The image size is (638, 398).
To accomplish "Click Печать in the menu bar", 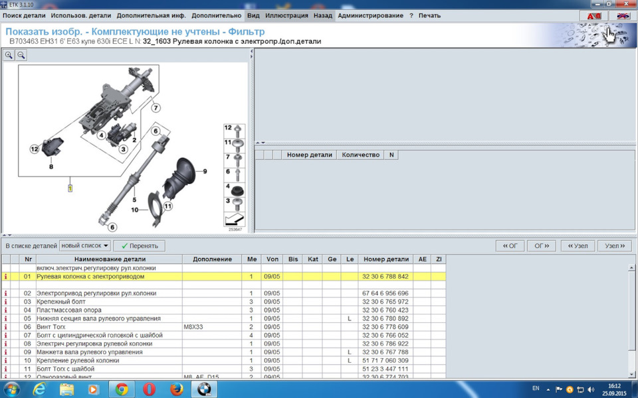I will pyautogui.click(x=430, y=15).
